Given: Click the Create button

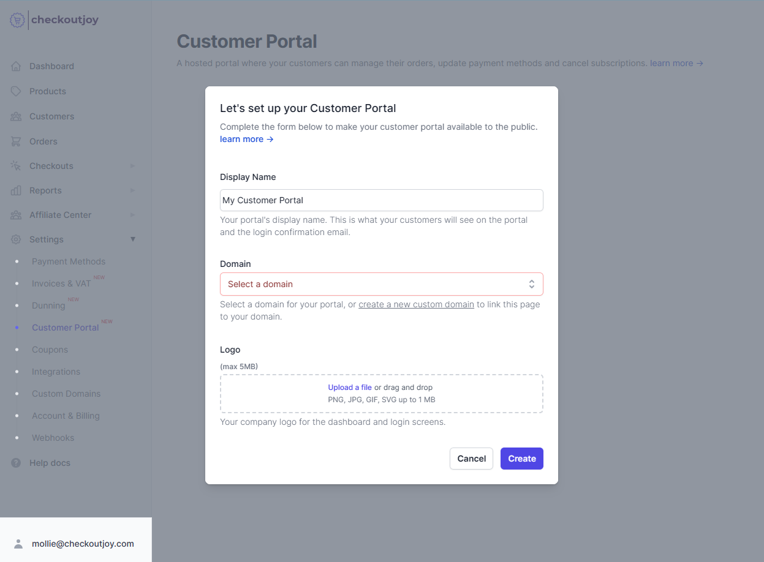Looking at the screenshot, I should tap(521, 458).
